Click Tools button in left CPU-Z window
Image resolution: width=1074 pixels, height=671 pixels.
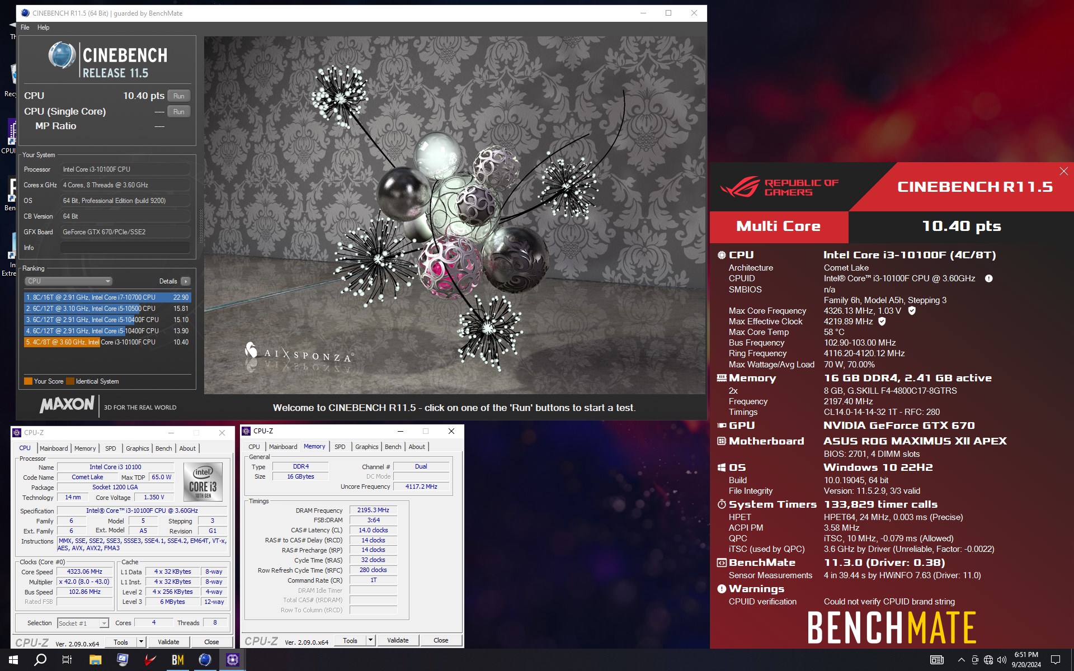coord(121,642)
